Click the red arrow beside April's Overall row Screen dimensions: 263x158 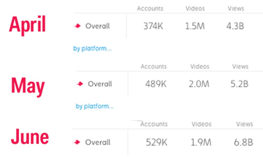(77, 26)
